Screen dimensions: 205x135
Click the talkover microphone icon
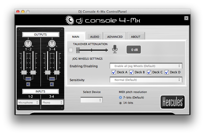tap(115, 49)
